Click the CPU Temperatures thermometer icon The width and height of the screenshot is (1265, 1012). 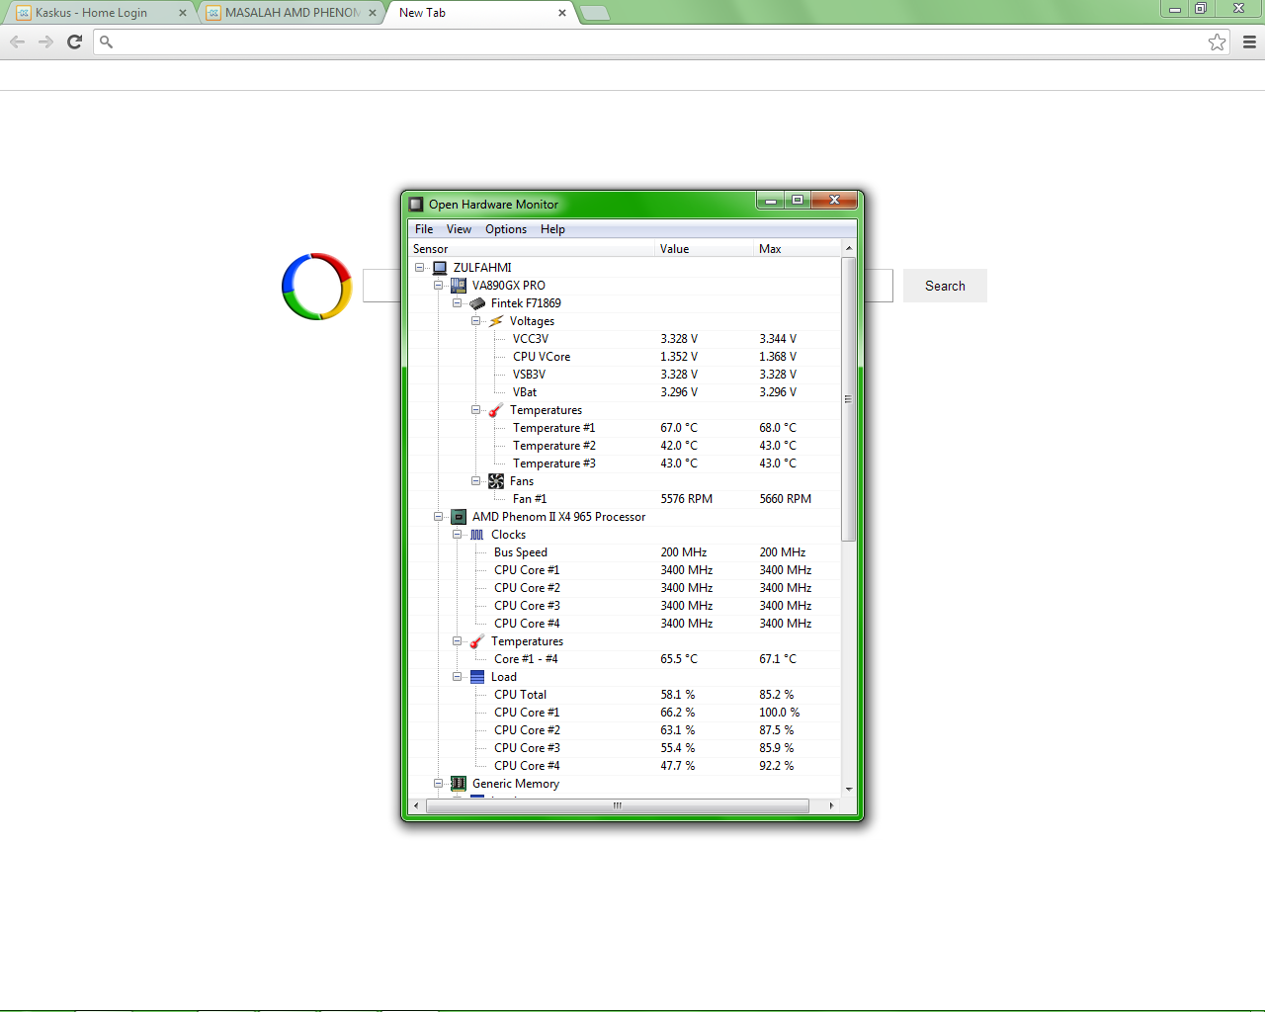(x=477, y=641)
